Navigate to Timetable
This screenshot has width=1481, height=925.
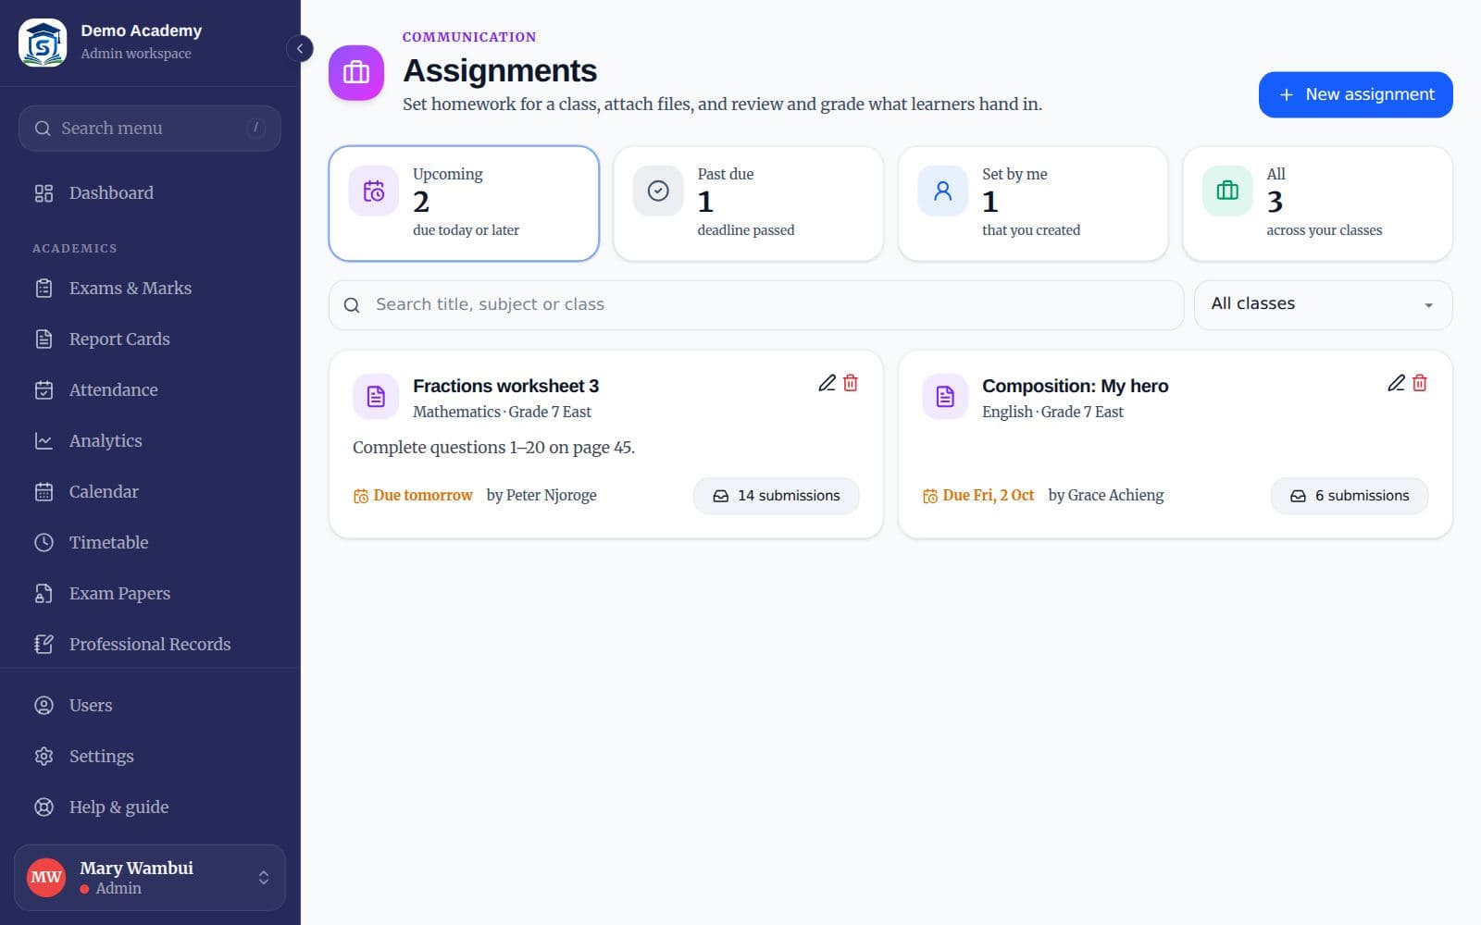pos(150,543)
